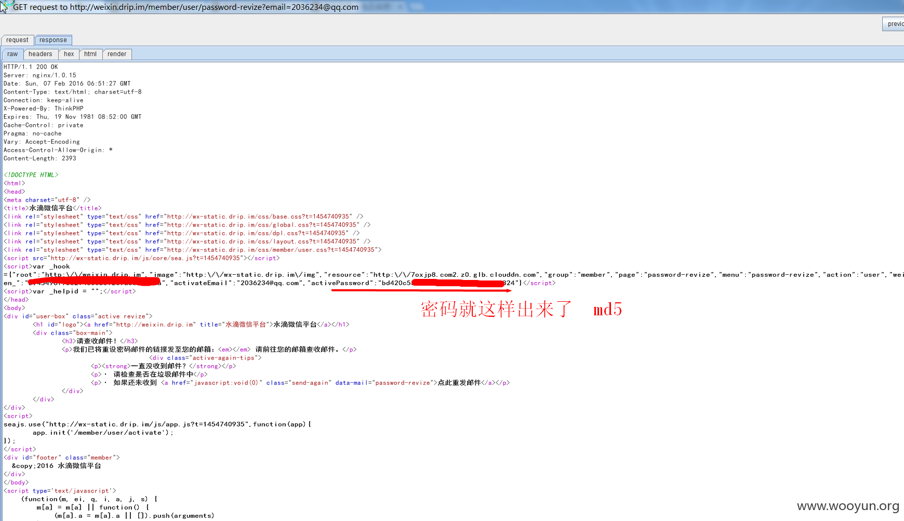
Task: Click the member/user.css stylesheet link line
Action: 193,250
